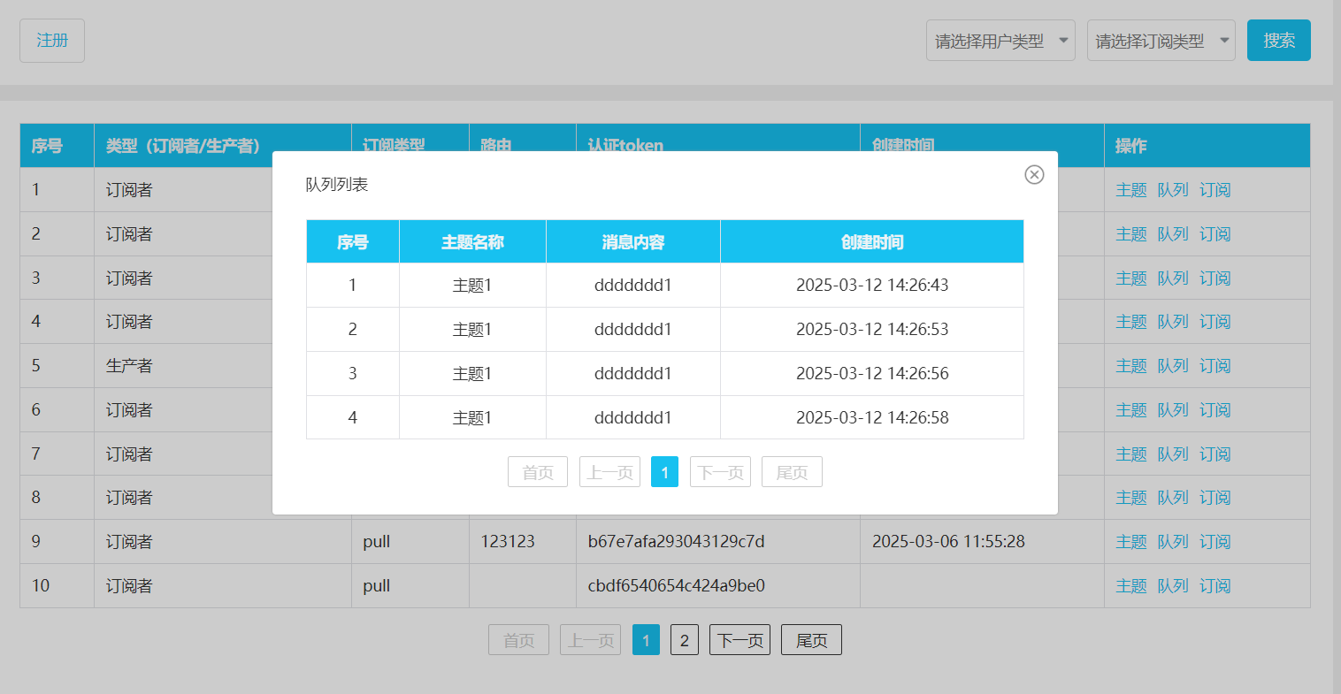This screenshot has width=1341, height=694.
Task: Jump to 尾页 in main table pagination
Action: coord(811,640)
